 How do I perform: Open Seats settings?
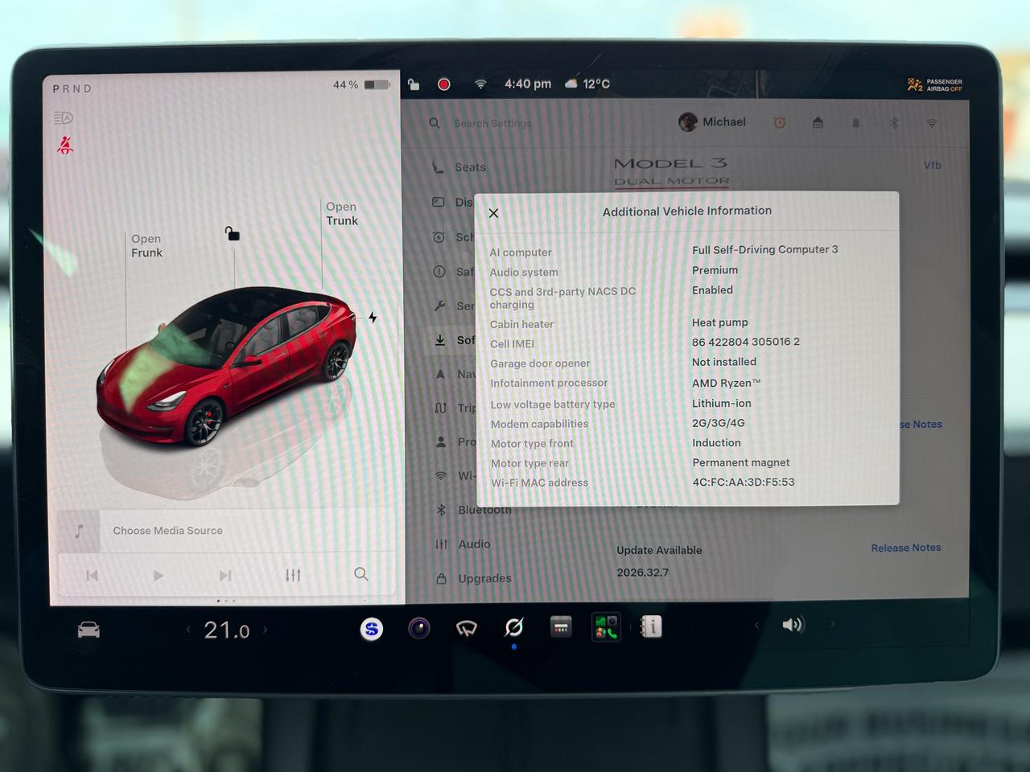tap(459, 167)
